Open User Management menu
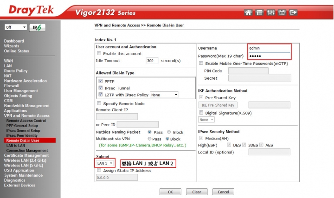Screen dimensions: 334x198 (x=21, y=91)
